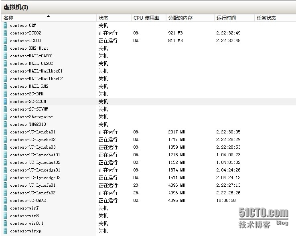Click the icon for contoso-UC-Lyncbe02
Viewport: 296px width, 236px height.
click(x=5, y=139)
